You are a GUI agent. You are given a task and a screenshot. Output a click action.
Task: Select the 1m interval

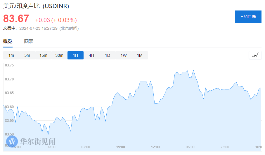point(11,55)
